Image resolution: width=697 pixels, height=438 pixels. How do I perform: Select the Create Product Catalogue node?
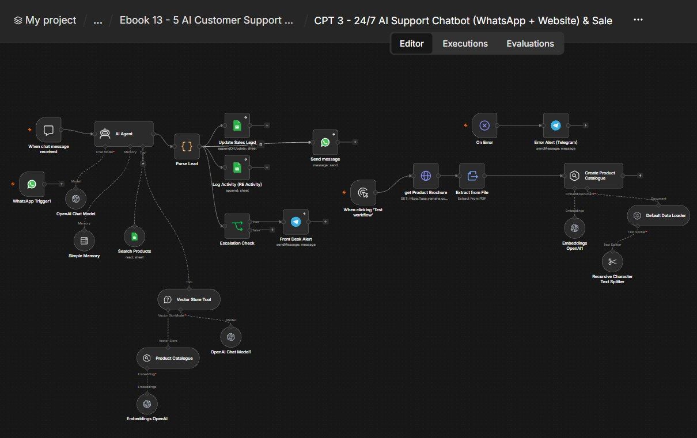(593, 176)
